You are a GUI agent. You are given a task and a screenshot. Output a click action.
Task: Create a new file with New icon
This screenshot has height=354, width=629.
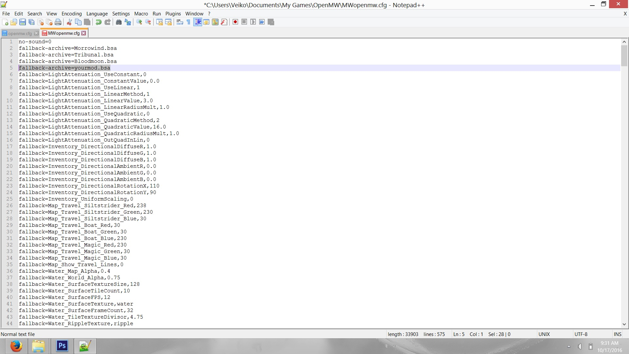[5, 22]
